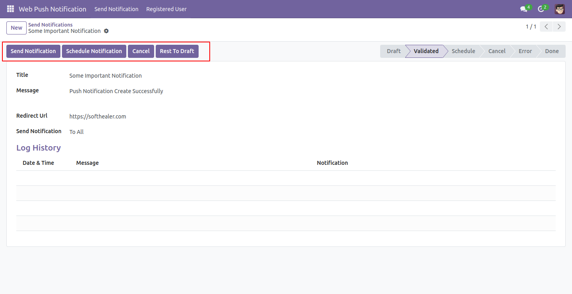Click the Message field text Push Notification Create Successfully
The height and width of the screenshot is (294, 572).
click(116, 91)
